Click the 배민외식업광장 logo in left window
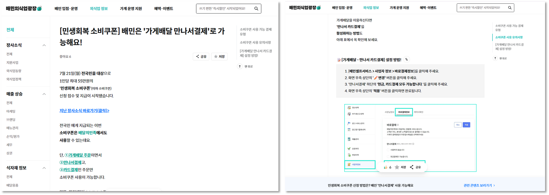Screen dimensions: 549x195 pos(24,8)
